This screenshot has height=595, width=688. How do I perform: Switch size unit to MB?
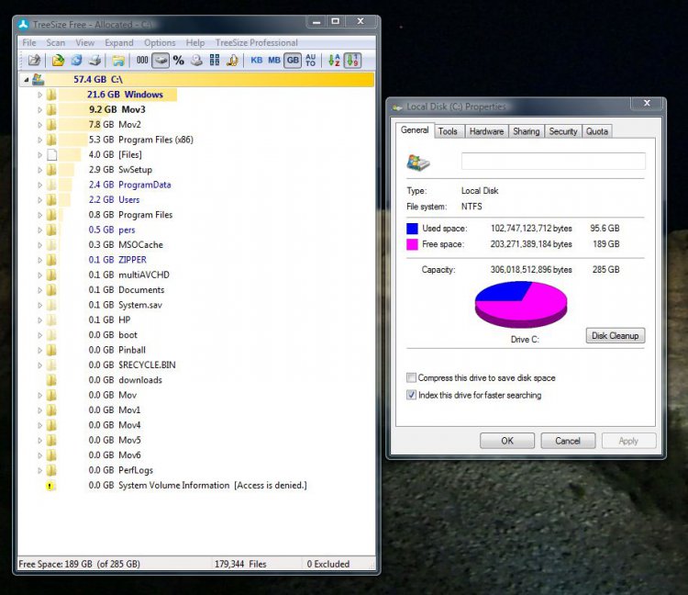pyautogui.click(x=274, y=61)
